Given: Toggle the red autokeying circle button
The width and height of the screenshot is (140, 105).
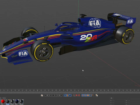Looking at the screenshot, I should pos(79,95).
